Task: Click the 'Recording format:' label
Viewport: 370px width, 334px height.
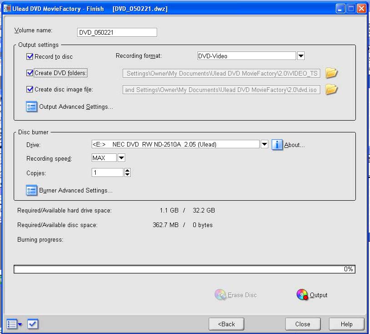Action: pyautogui.click(x=139, y=56)
